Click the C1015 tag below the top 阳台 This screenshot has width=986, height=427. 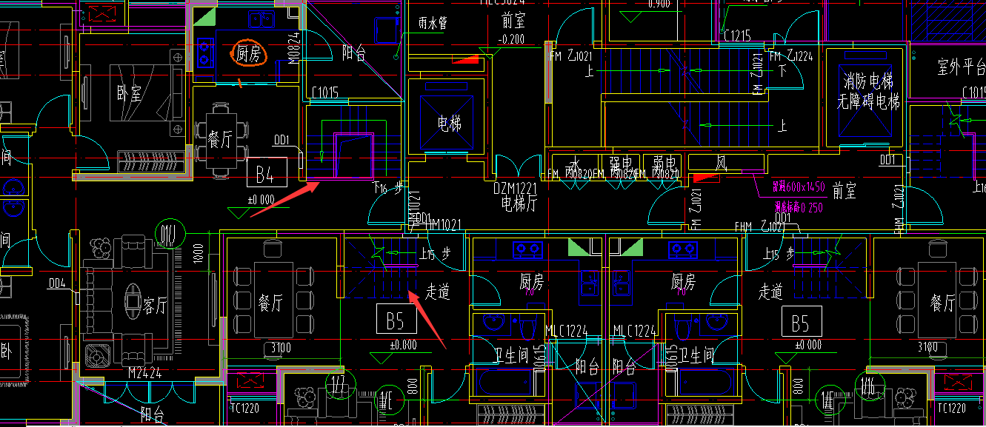coord(324,93)
